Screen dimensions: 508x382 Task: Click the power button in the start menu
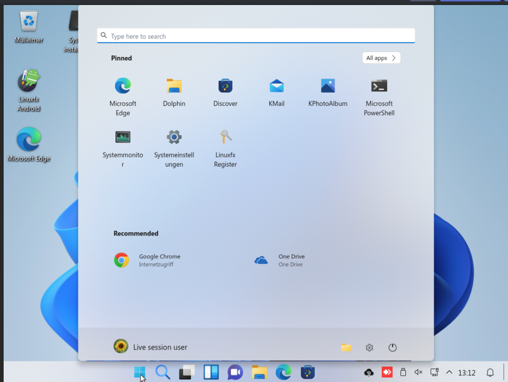[x=392, y=348]
